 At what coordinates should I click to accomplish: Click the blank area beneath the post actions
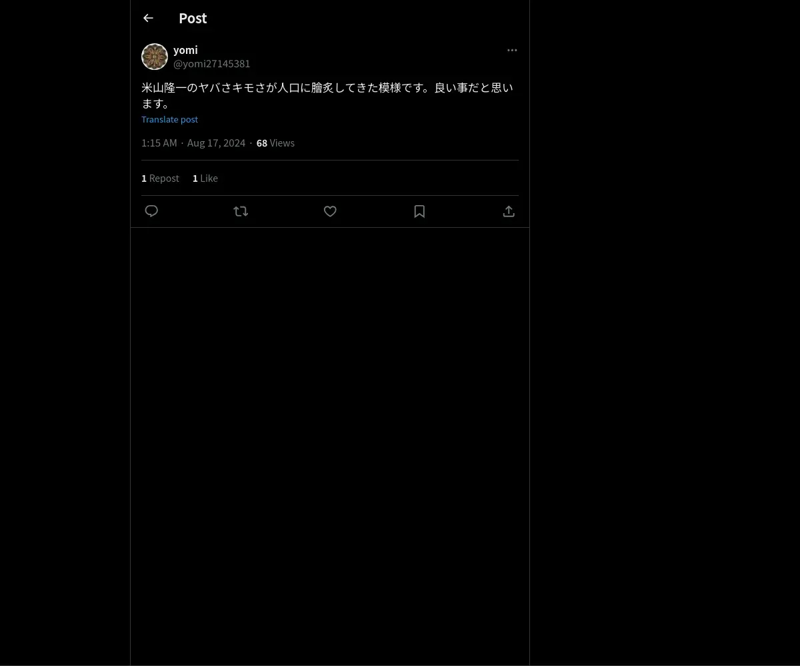330,446
